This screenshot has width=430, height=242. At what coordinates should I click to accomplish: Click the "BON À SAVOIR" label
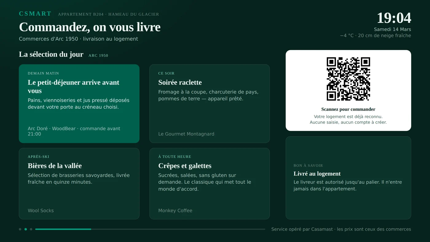point(308,166)
